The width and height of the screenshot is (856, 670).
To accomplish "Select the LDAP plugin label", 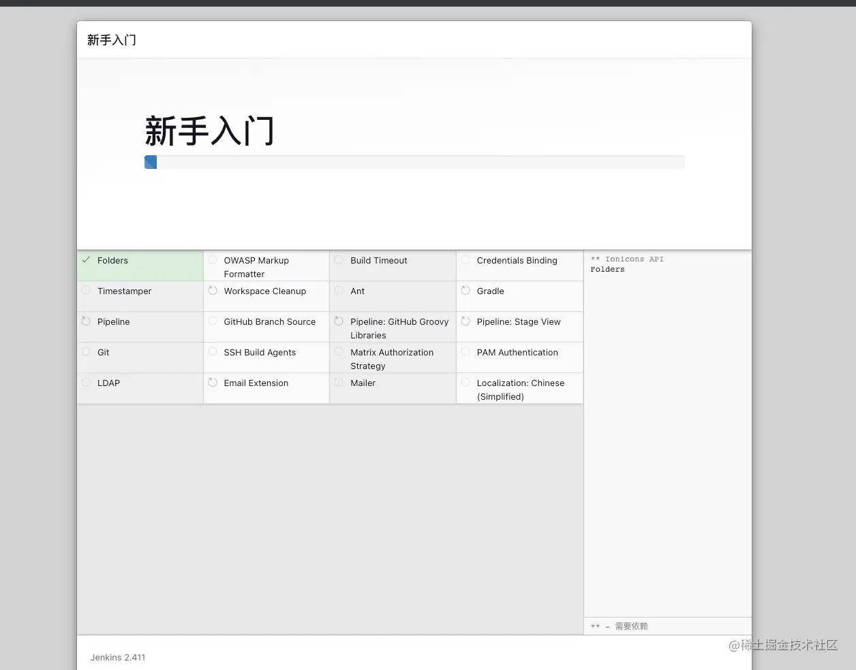I will [108, 383].
